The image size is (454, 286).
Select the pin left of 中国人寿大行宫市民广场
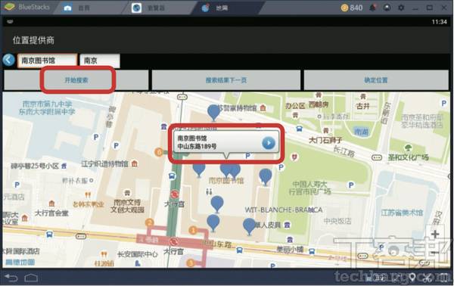tap(266, 177)
